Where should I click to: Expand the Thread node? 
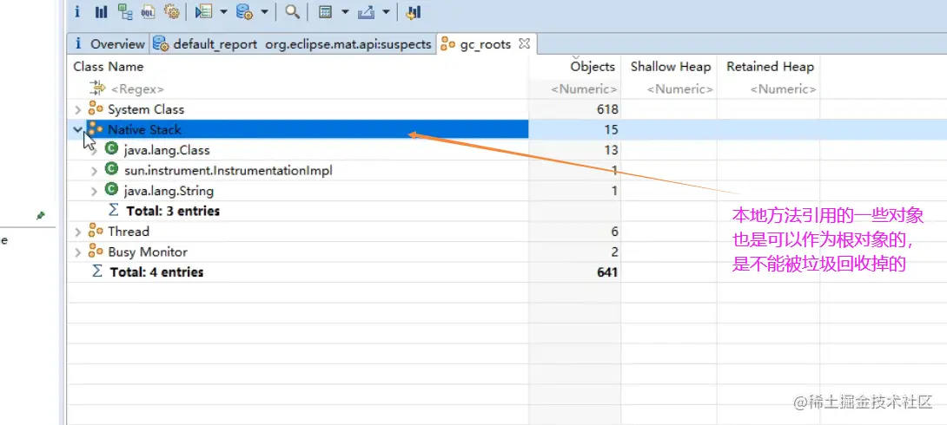(78, 232)
